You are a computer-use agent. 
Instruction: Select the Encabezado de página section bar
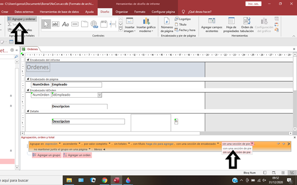159,79
